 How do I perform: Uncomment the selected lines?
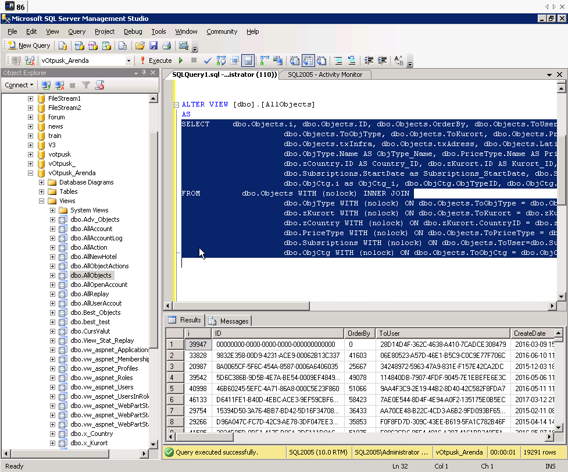pos(351,60)
